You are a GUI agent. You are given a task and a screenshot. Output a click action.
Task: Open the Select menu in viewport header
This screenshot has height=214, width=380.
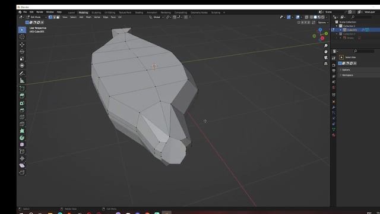(x=73, y=17)
